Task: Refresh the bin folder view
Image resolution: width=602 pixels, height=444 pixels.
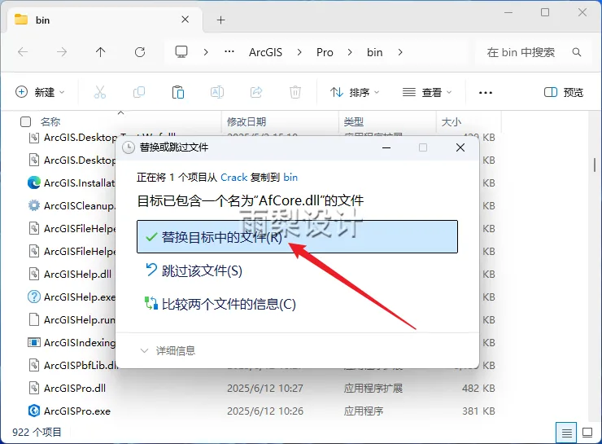Action: [140, 52]
